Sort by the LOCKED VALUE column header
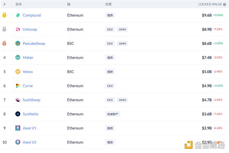This screenshot has width=229, height=153. 210,4
